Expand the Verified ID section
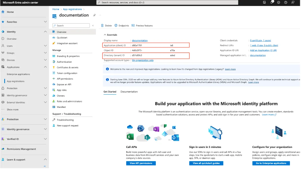301x170 pixels. coord(45,139)
